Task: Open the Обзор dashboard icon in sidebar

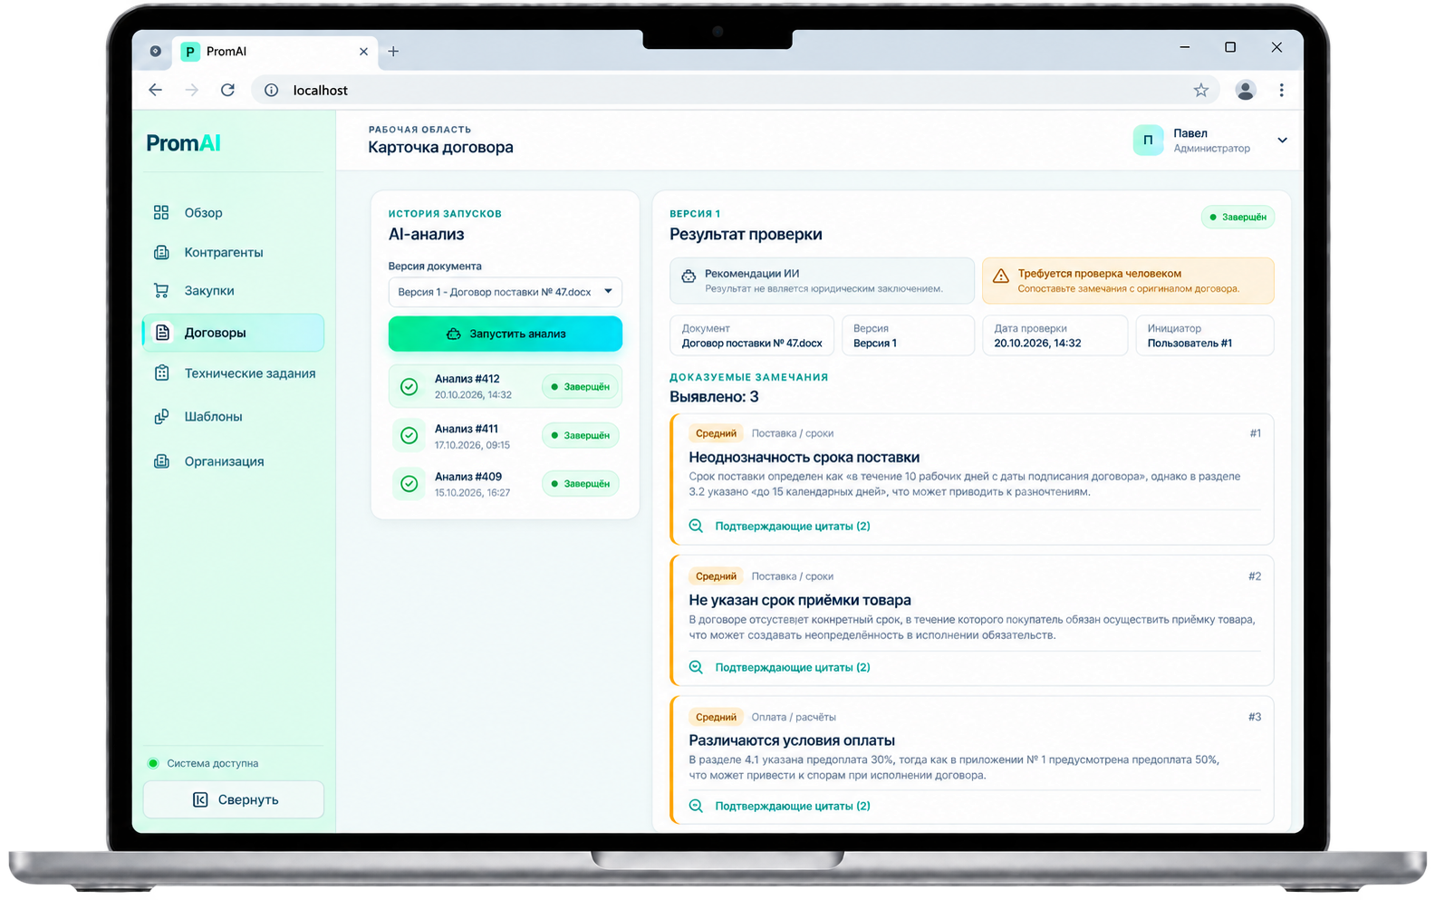Action: pos(161,212)
